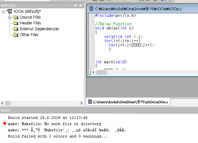
Task: Click the sOOo project root icon
Action: 9,11
